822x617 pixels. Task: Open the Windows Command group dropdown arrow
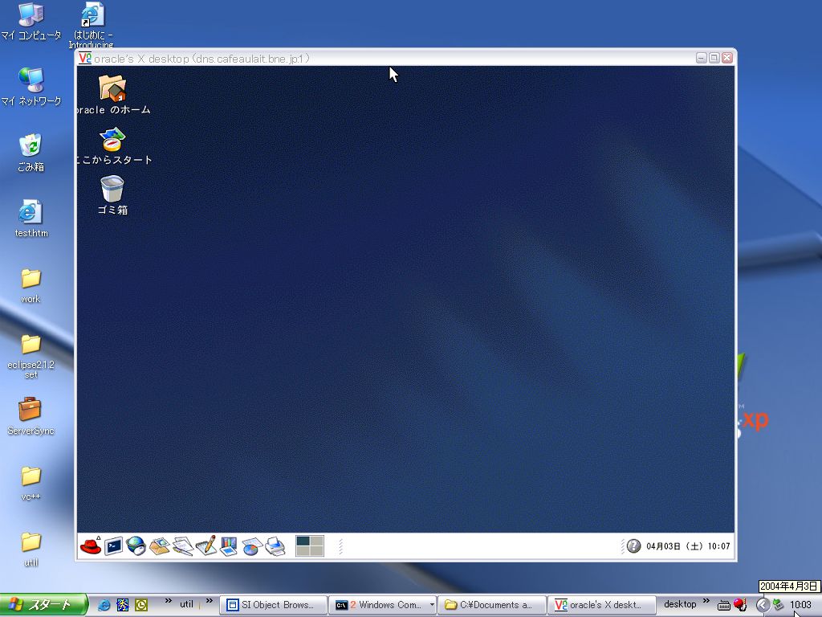point(432,605)
